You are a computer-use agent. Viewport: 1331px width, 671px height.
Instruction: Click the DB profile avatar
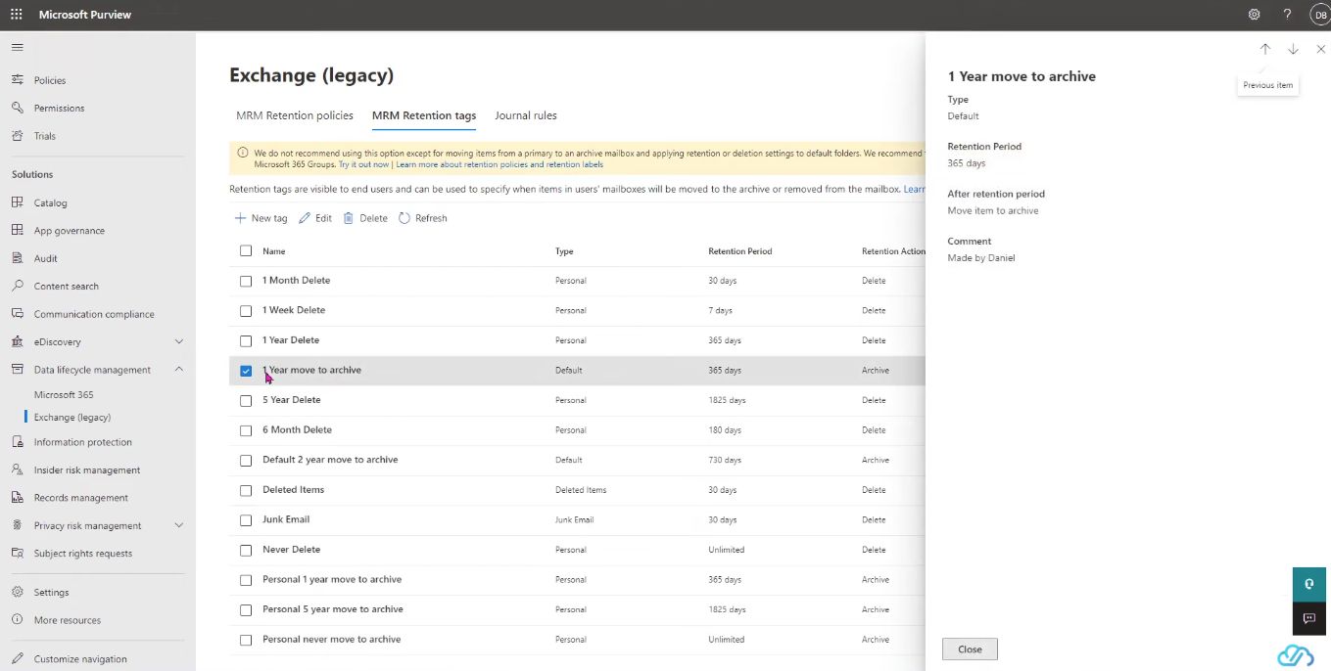(x=1318, y=14)
